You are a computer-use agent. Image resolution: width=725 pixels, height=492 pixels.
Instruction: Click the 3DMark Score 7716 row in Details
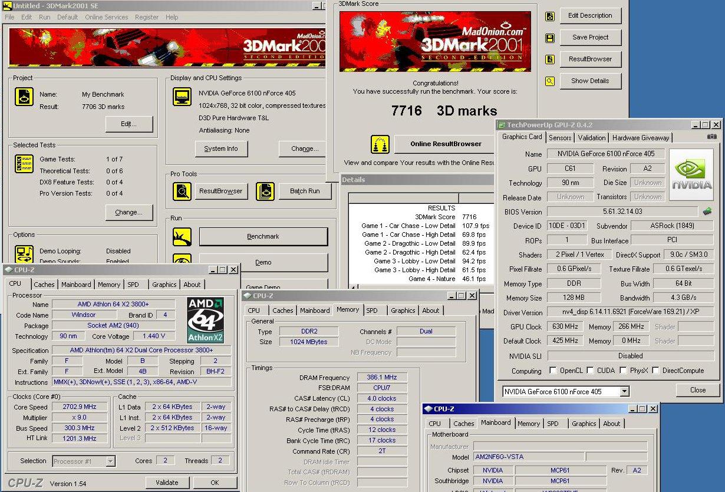(421, 217)
